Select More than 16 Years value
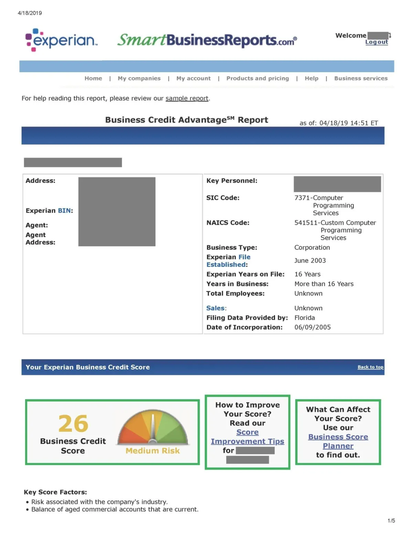 point(324,284)
